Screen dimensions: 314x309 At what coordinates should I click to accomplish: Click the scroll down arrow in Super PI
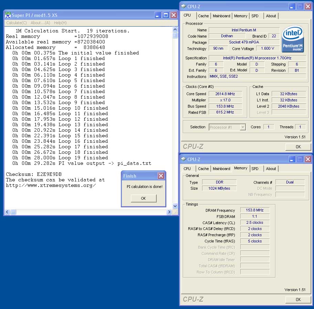[x=175, y=206]
